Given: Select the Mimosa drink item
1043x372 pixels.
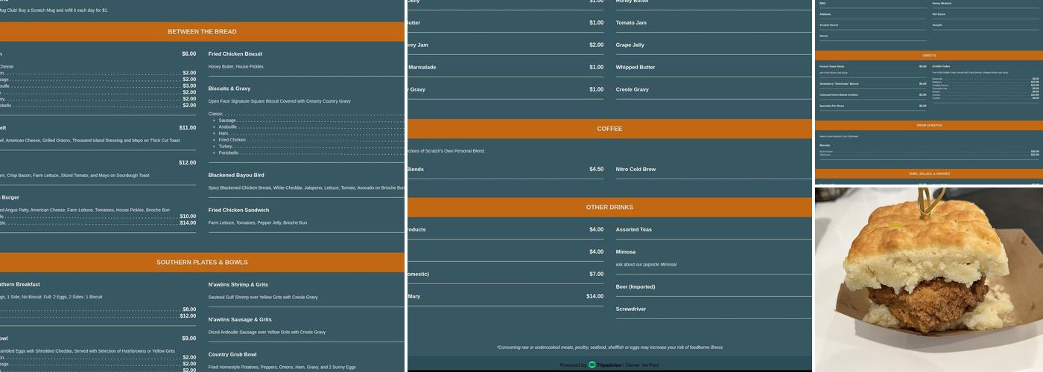Looking at the screenshot, I should point(626,252).
